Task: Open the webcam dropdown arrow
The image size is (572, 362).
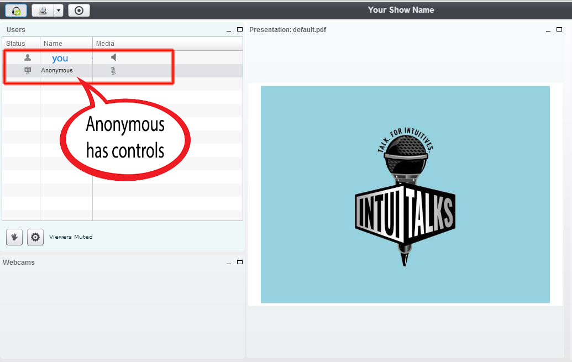Action: [59, 11]
